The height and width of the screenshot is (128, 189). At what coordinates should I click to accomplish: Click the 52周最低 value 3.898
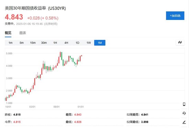coord(145,122)
